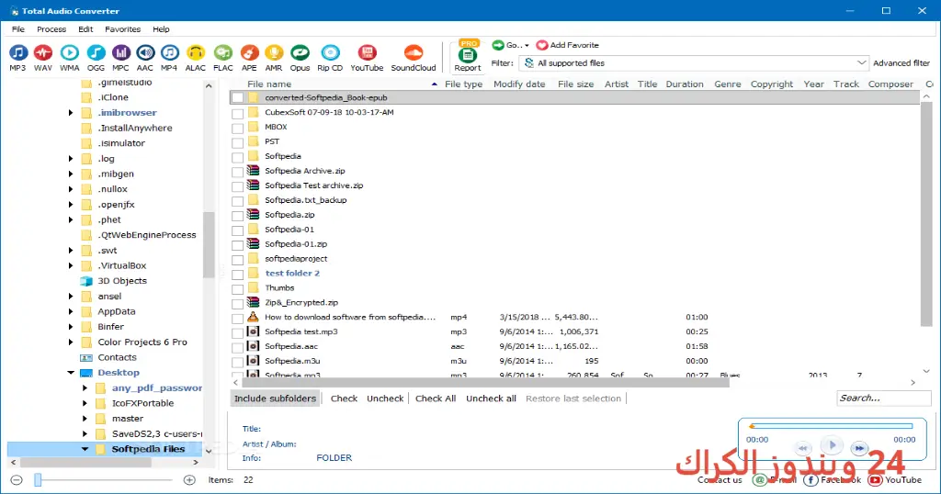Expand the AppData folder node

(x=71, y=312)
